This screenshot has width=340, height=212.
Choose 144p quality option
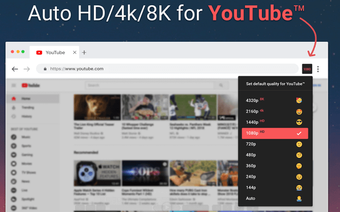pos(275,188)
